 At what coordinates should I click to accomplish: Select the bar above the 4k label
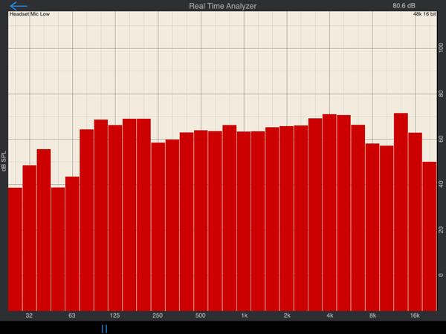(329, 212)
